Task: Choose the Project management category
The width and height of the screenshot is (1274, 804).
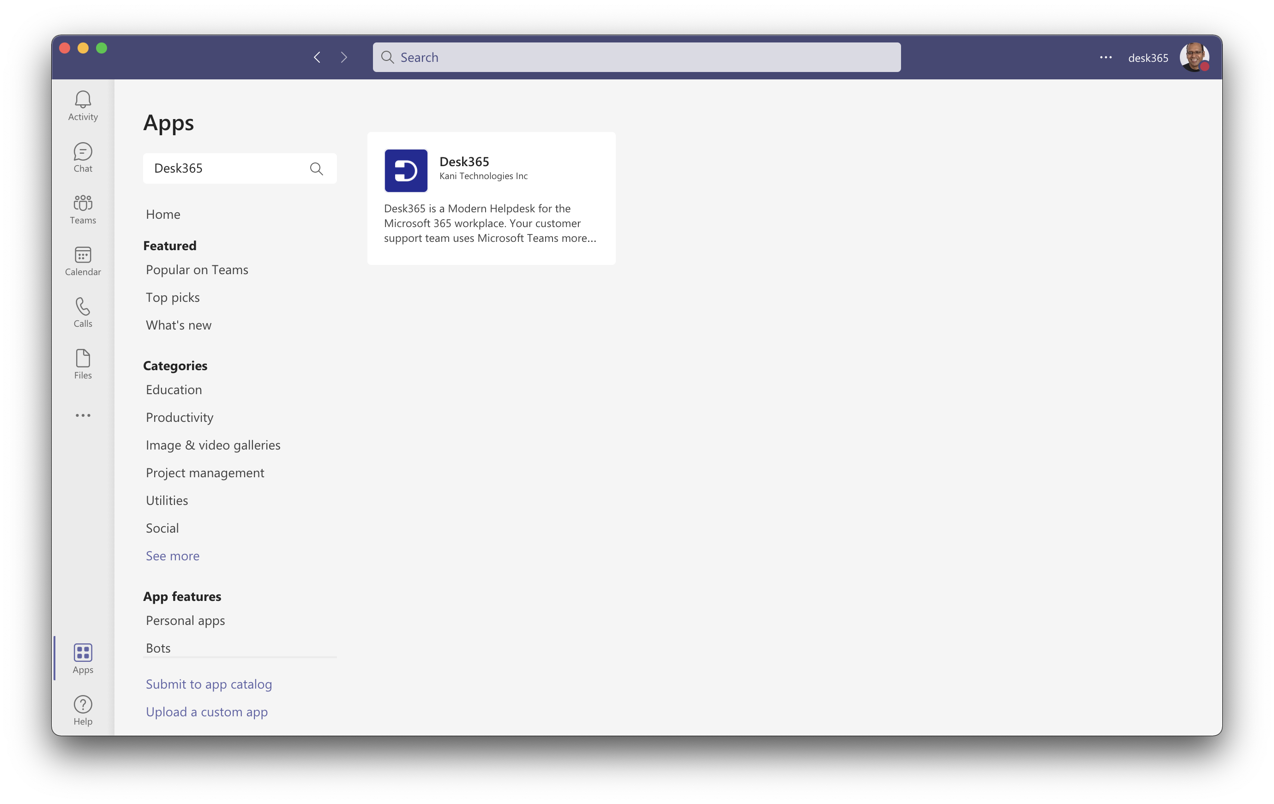Action: tap(205, 473)
